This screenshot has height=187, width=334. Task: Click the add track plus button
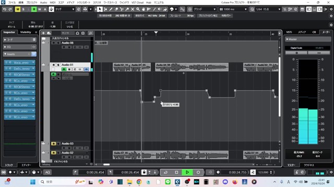pos(43,33)
